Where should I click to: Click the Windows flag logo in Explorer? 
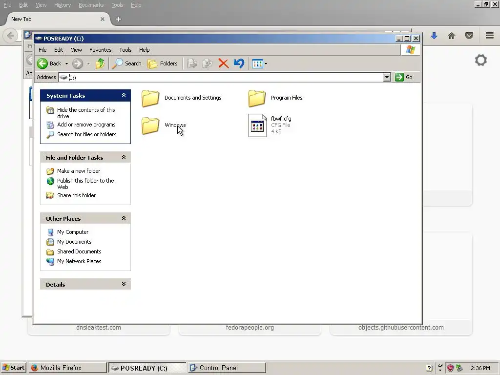coord(410,50)
